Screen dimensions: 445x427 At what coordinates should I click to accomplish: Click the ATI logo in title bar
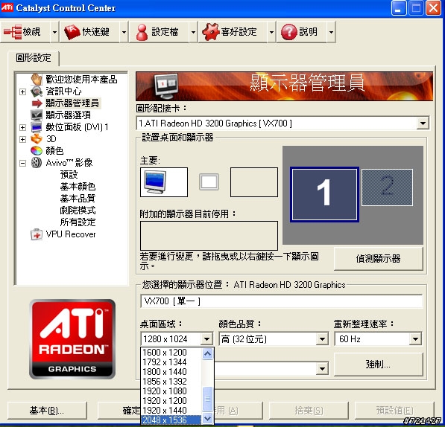click(x=7, y=7)
